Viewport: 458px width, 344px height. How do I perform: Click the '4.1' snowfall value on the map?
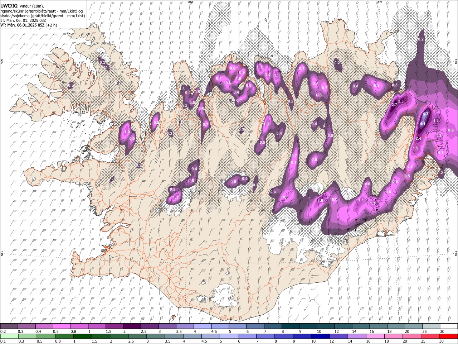pyautogui.click(x=423, y=124)
